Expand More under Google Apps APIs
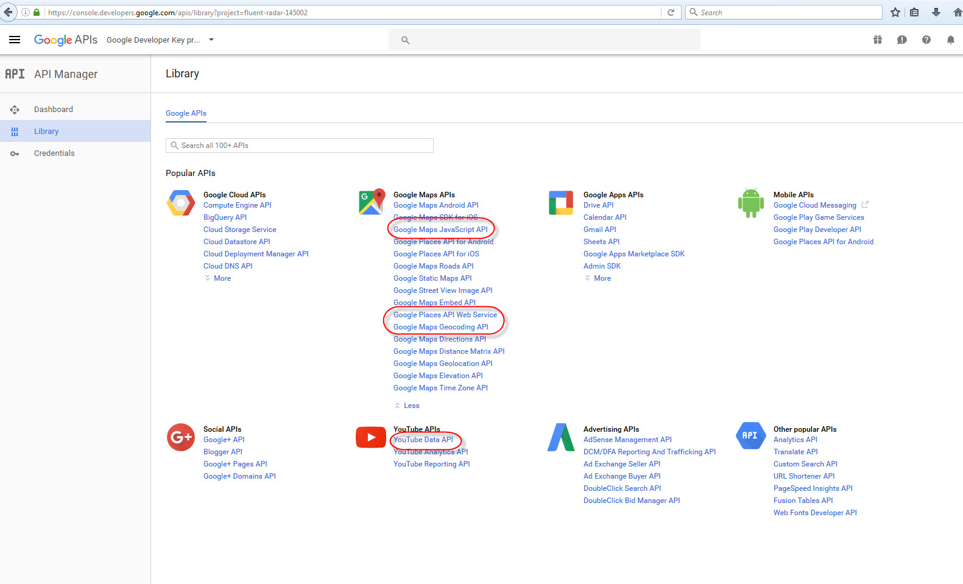 [x=602, y=278]
